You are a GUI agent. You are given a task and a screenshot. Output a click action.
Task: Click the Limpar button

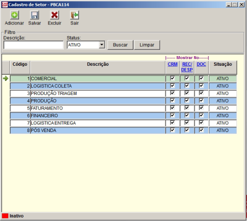click(x=147, y=45)
